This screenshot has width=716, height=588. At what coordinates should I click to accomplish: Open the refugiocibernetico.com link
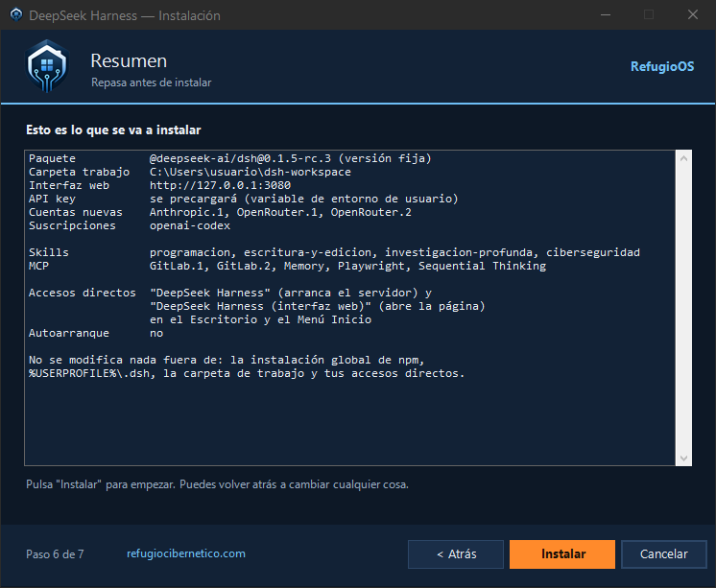point(186,553)
